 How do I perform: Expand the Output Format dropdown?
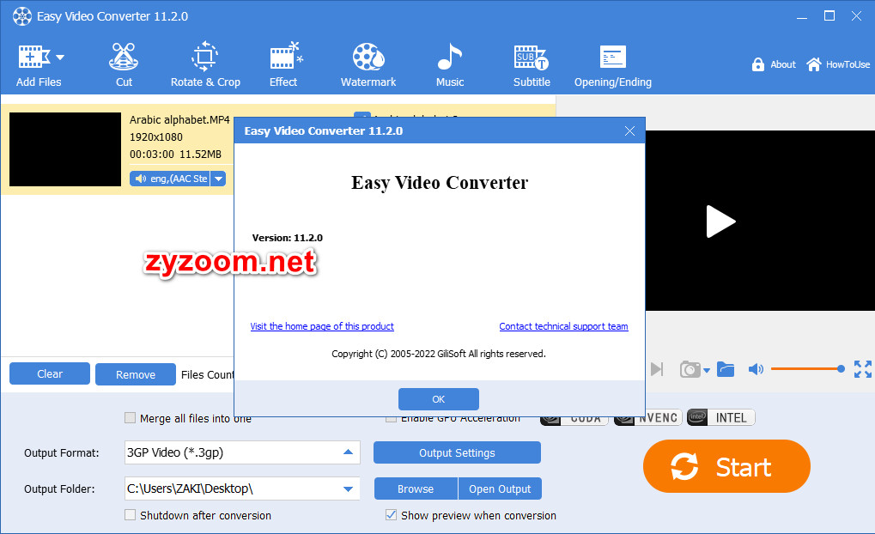(x=349, y=452)
